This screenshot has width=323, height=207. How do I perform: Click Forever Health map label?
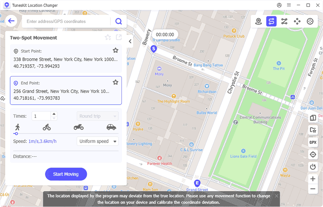(x=159, y=163)
